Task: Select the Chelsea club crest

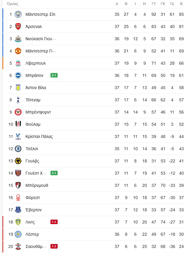Action: (x=18, y=149)
